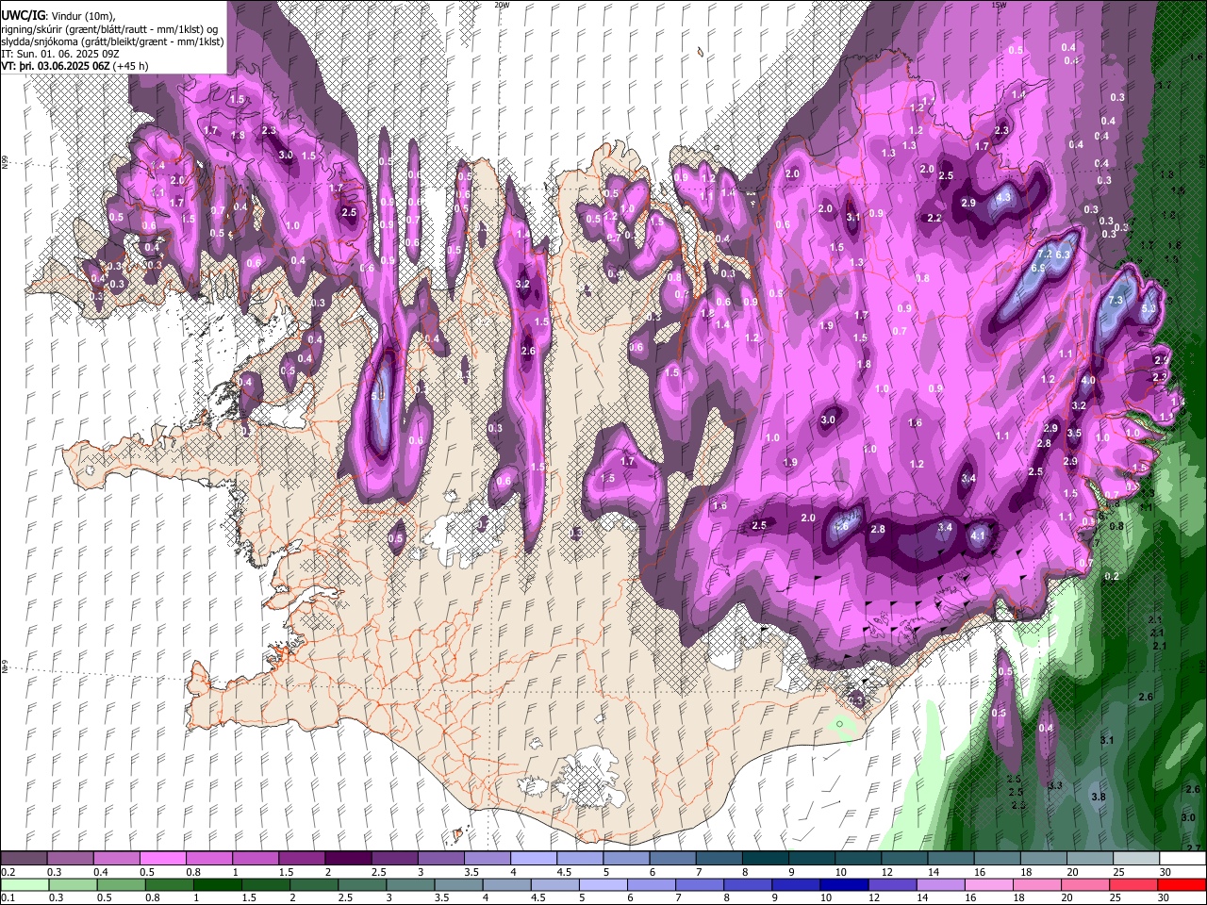
Task: Click the '15W' longitude label
Action: 998,5
